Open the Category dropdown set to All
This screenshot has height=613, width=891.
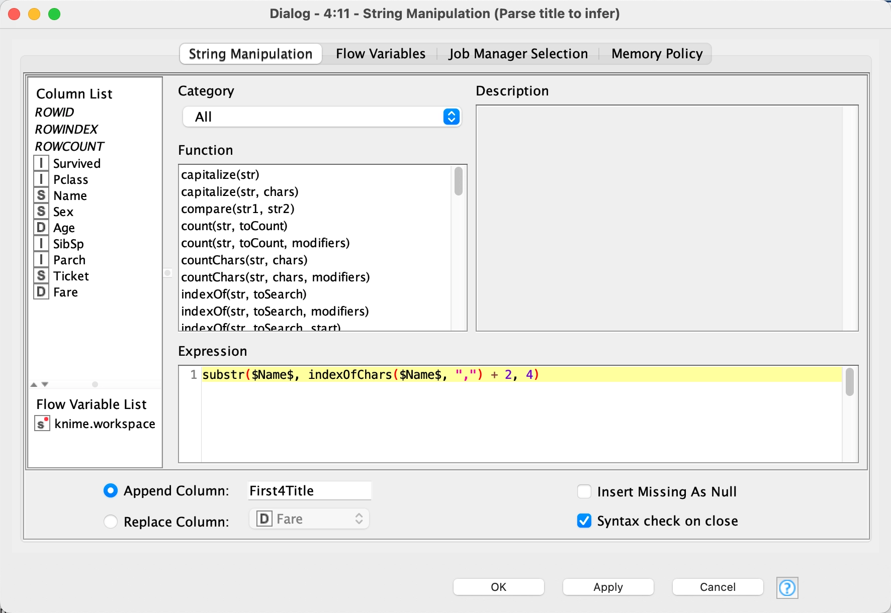(x=322, y=117)
